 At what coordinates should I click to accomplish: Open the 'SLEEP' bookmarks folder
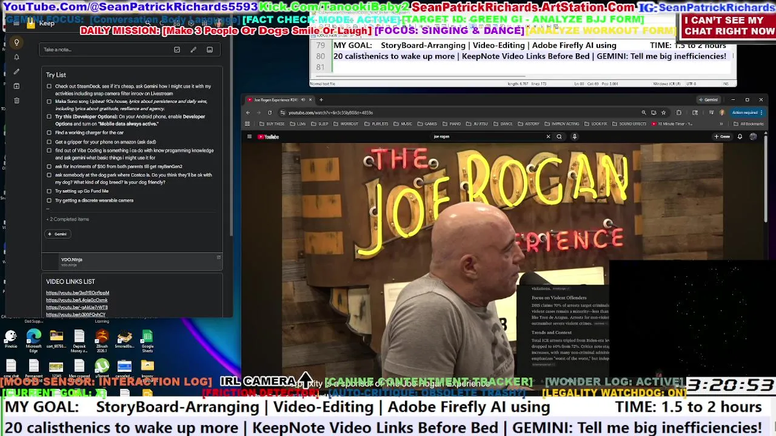pos(320,124)
